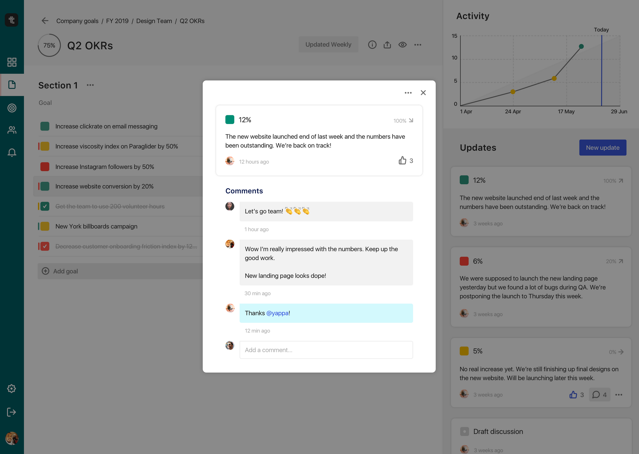Click the target goals icon in sidebar
This screenshot has width=639, height=454.
pyautogui.click(x=12, y=108)
